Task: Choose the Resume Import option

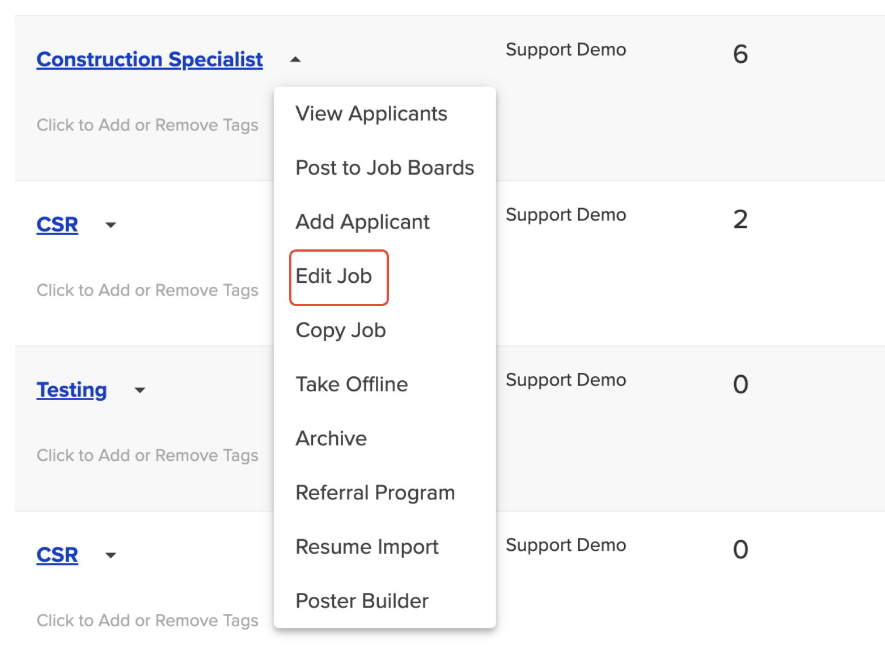Action: click(367, 547)
